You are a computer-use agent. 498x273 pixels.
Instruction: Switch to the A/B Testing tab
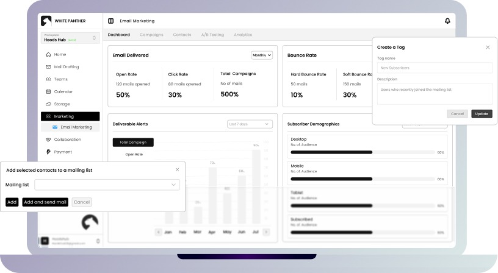(x=212, y=35)
